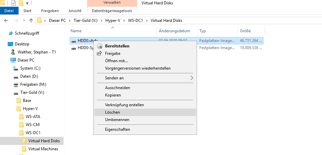
Task: Click WS-DC1 in the address path
Action: [135, 21]
